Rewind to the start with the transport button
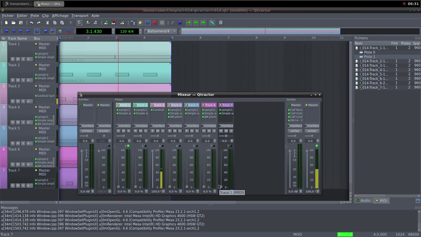The image size is (421, 237). pyautogui.click(x=6, y=31)
